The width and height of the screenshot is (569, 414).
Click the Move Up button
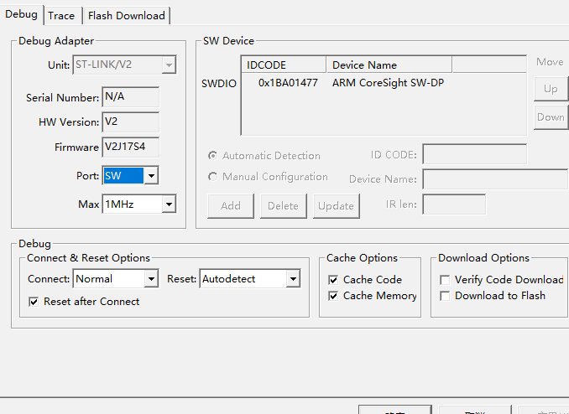551,89
